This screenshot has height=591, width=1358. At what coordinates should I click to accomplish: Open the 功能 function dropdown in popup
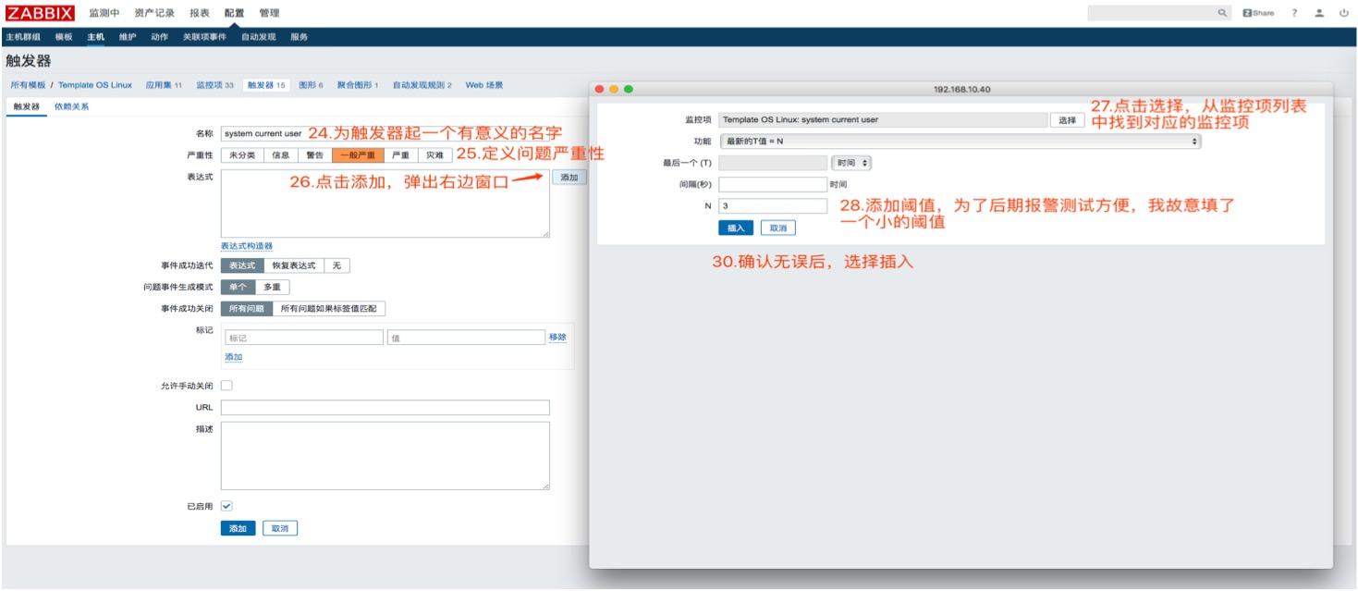(960, 142)
